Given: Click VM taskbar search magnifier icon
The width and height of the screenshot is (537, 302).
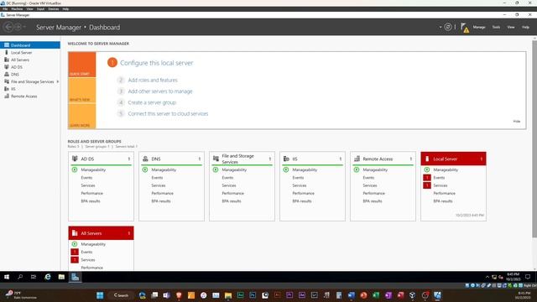Looking at the screenshot, I should (20, 277).
